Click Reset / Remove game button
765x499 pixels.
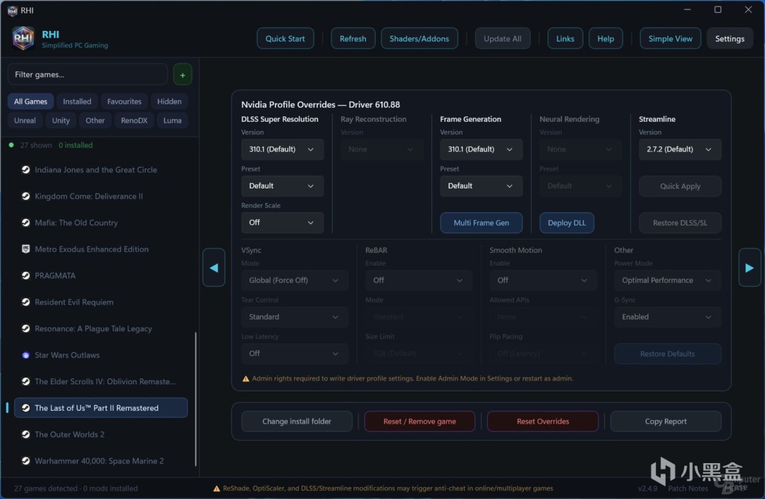click(x=420, y=421)
